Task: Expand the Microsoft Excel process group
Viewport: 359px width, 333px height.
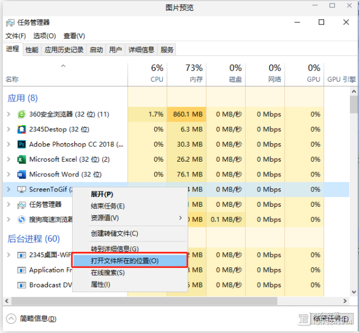Action: pos(9,159)
